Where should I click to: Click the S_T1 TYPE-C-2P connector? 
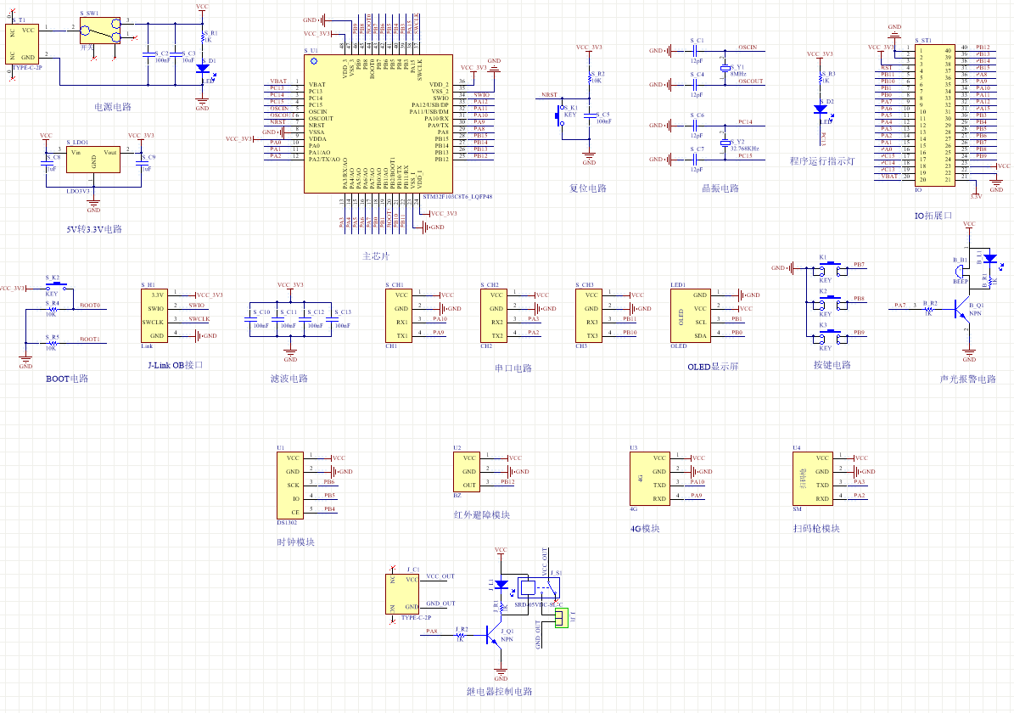22,44
